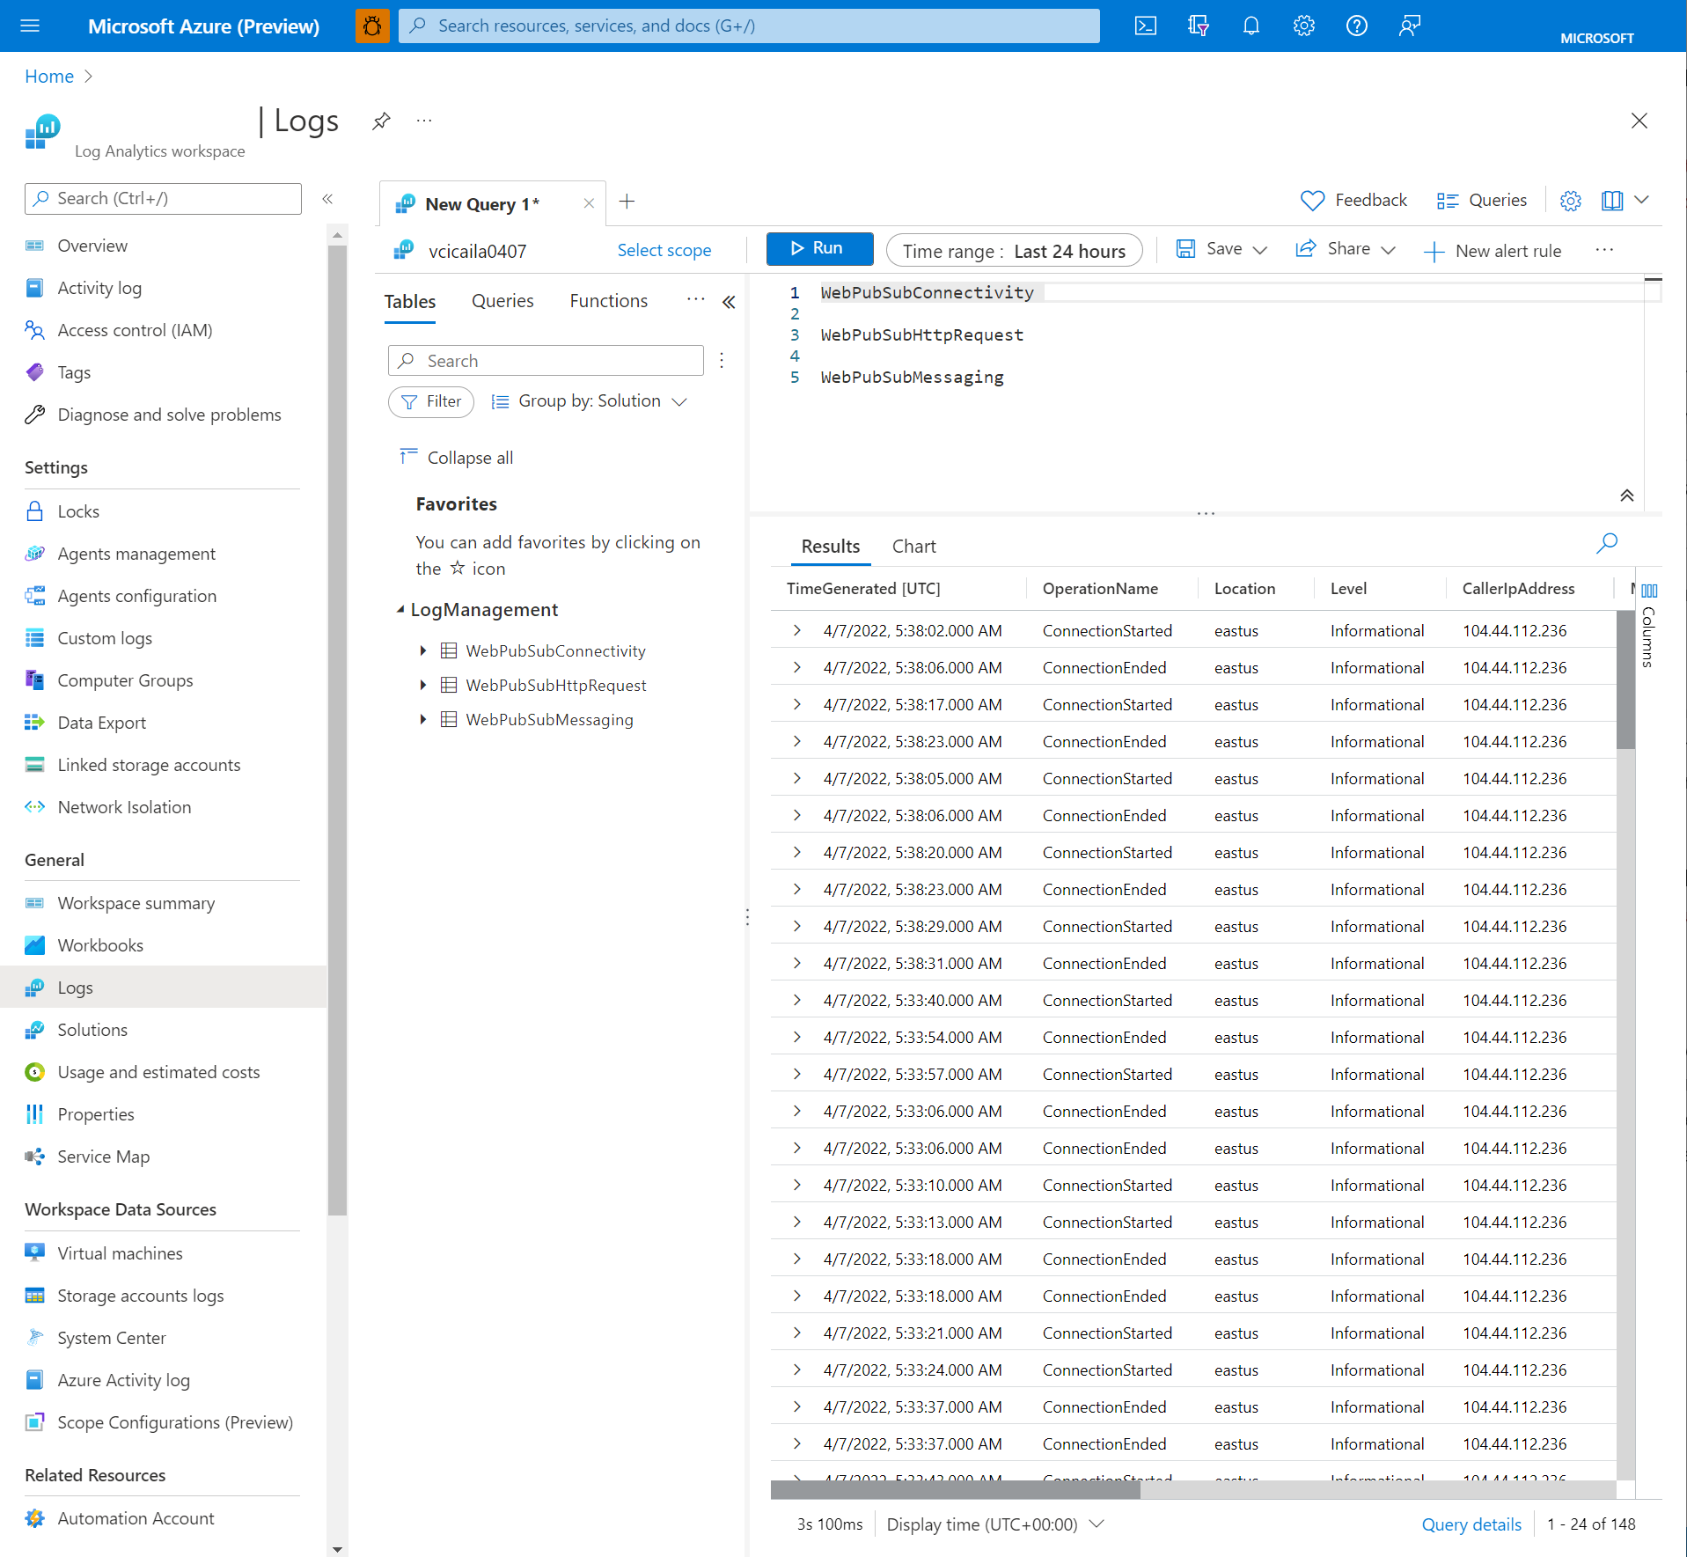Open Group by: Solution dropdown

pos(589,401)
